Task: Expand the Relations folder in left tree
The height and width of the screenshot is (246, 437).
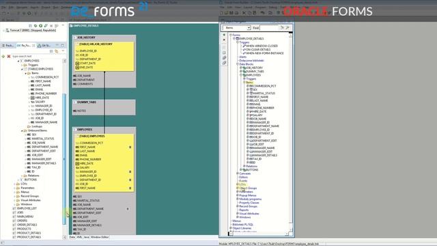Action: [22, 176]
